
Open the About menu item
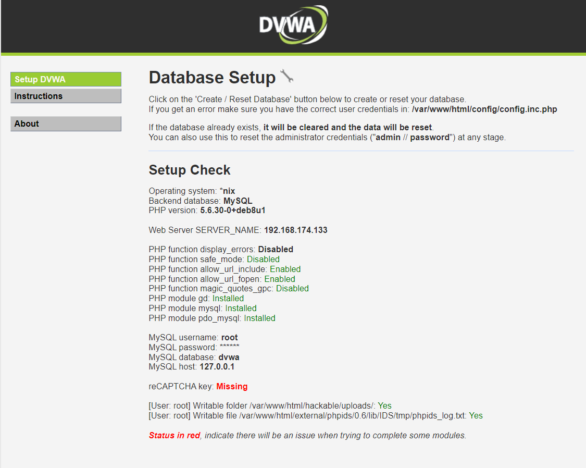coord(66,124)
